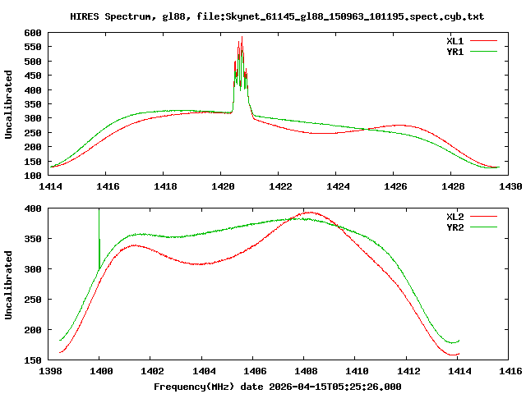Viewport: 526px width, 394px height.
Task: Click green line sample beside YR1
Action: click(483, 52)
